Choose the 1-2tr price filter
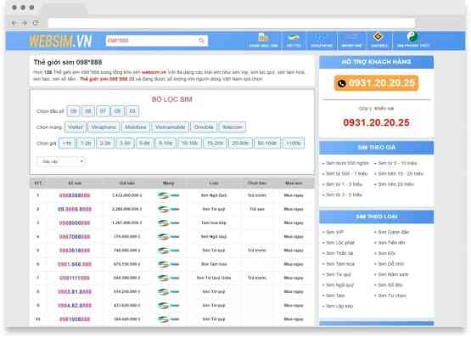The width and height of the screenshot is (471, 338). click(87, 144)
